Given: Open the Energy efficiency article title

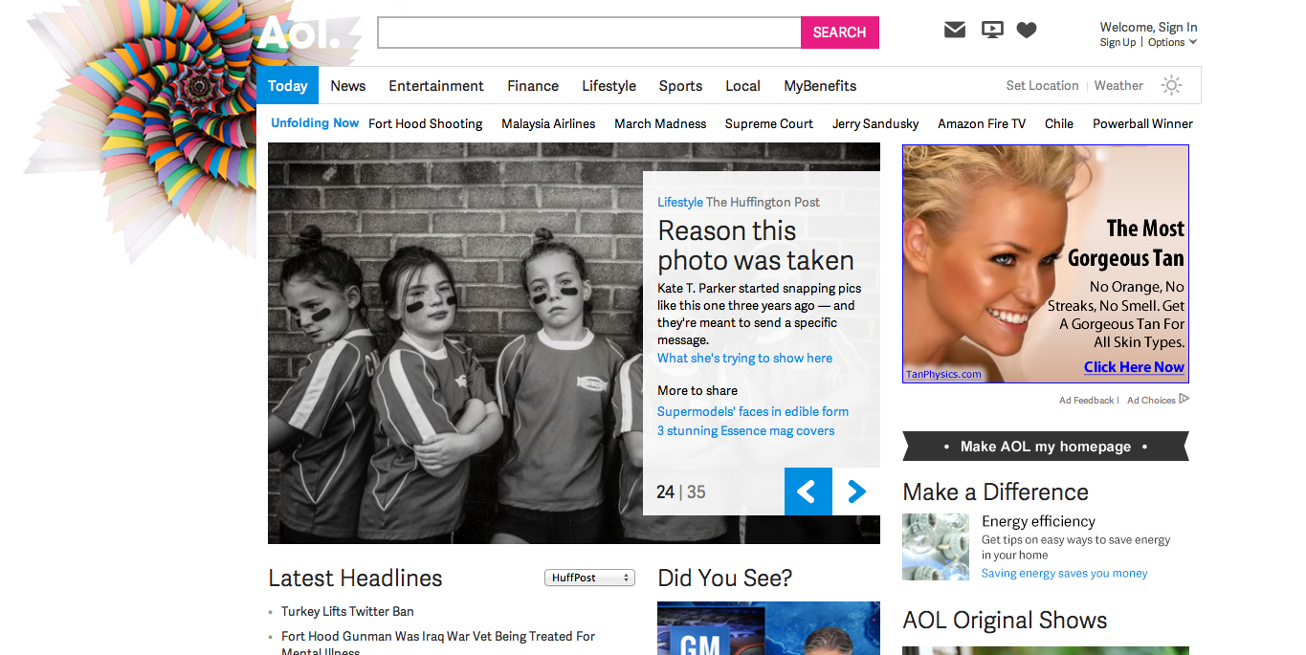Looking at the screenshot, I should [1038, 521].
